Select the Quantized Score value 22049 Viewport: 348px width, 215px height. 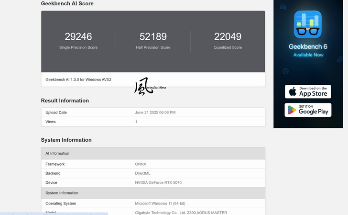click(x=228, y=37)
